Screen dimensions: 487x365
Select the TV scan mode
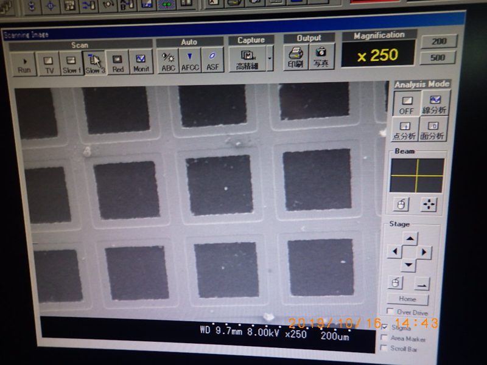point(49,64)
